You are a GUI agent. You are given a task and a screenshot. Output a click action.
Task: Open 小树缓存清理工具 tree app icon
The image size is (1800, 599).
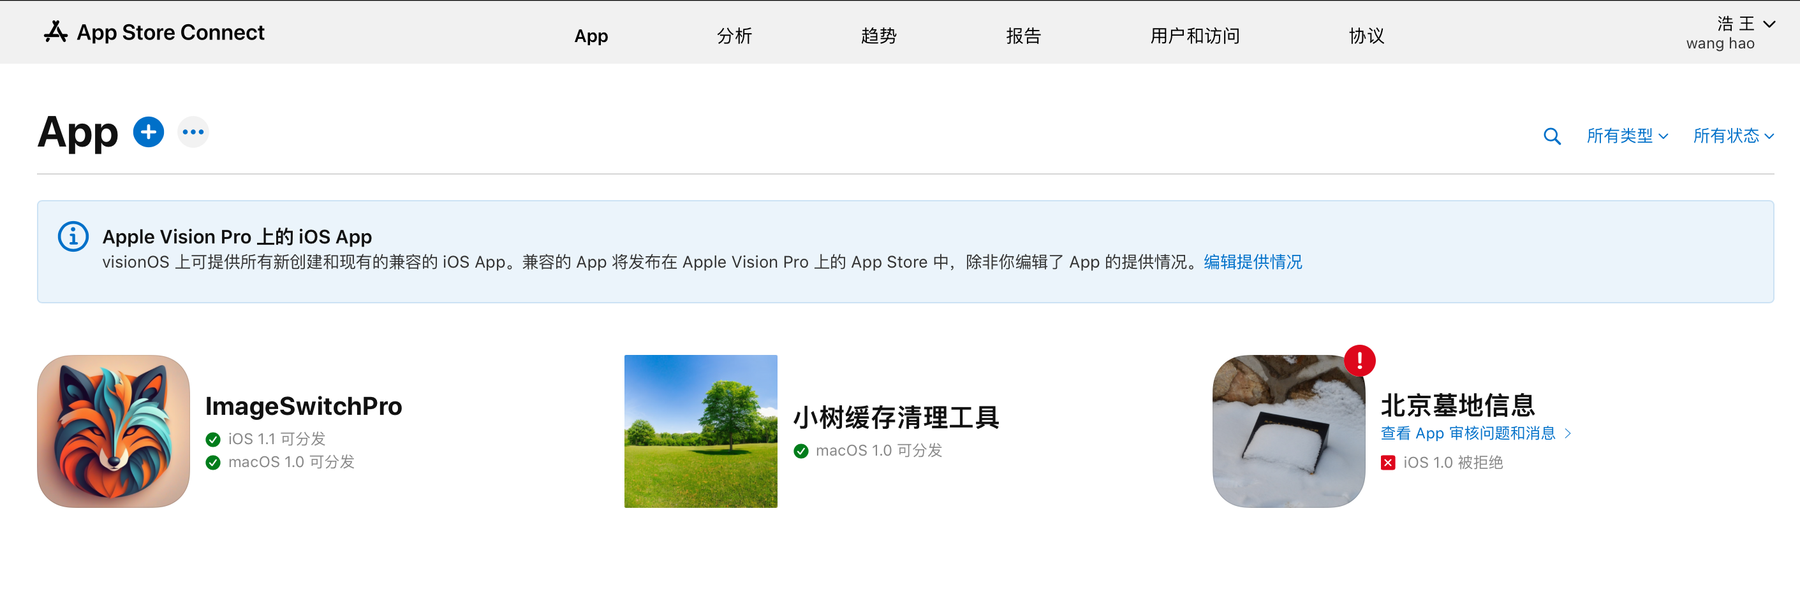click(701, 431)
